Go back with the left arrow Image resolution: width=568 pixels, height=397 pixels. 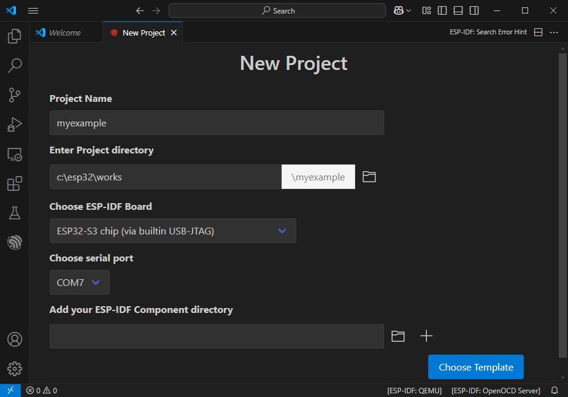pyautogui.click(x=140, y=10)
